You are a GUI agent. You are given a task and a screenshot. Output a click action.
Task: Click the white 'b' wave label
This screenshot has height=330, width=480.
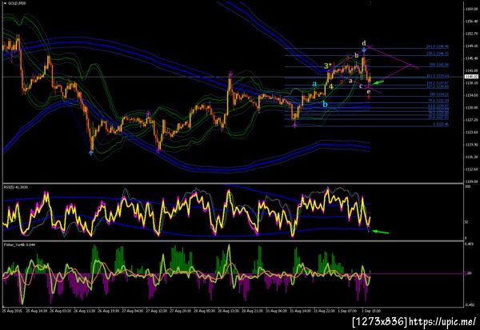click(x=356, y=55)
